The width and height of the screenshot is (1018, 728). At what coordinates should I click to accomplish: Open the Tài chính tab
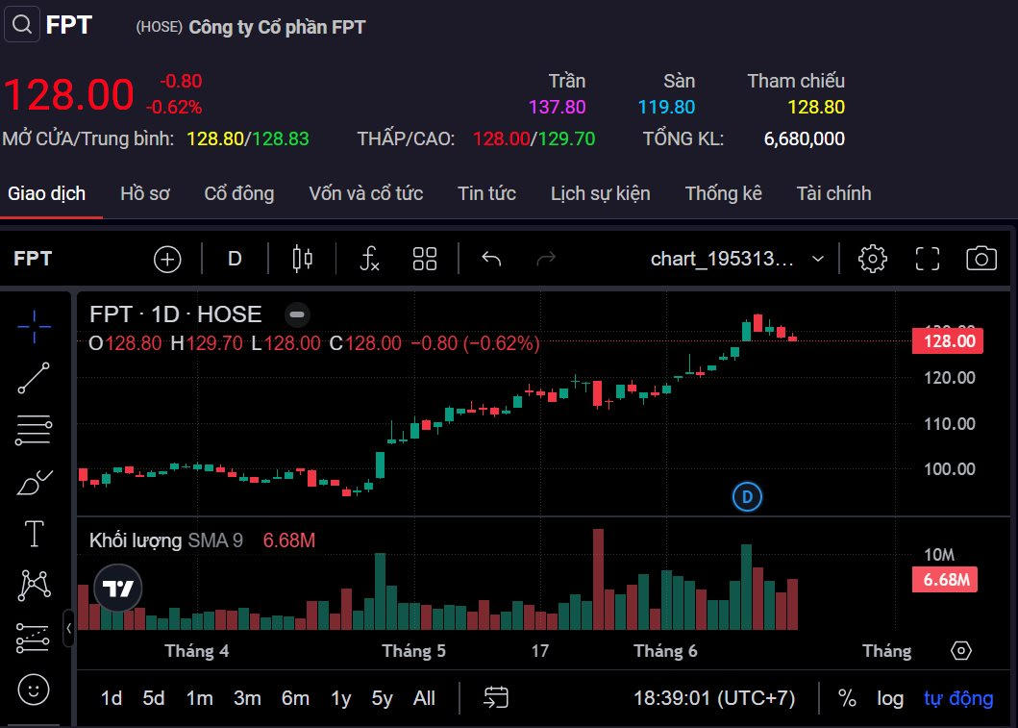click(833, 193)
